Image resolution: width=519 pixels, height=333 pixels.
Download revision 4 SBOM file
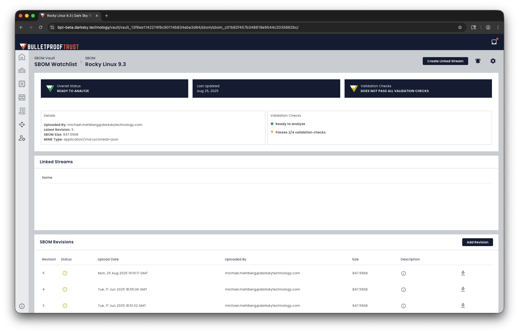point(463,289)
